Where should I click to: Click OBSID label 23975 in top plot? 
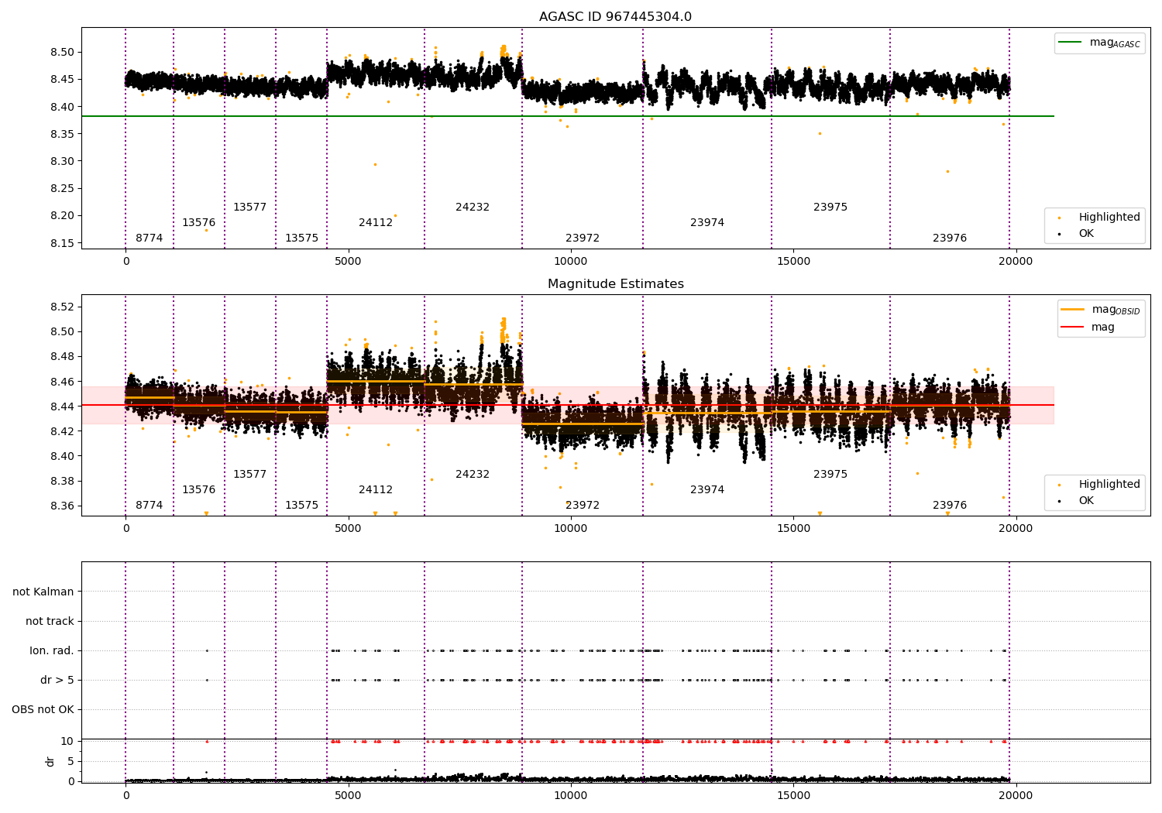[830, 208]
